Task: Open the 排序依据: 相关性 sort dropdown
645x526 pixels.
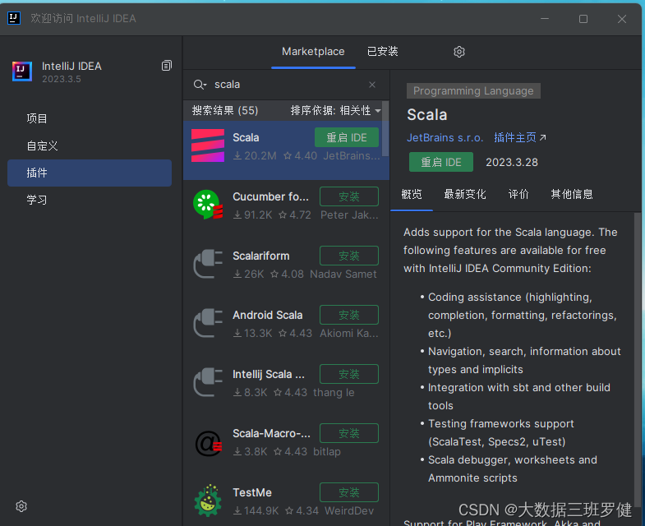Action: pyautogui.click(x=335, y=110)
